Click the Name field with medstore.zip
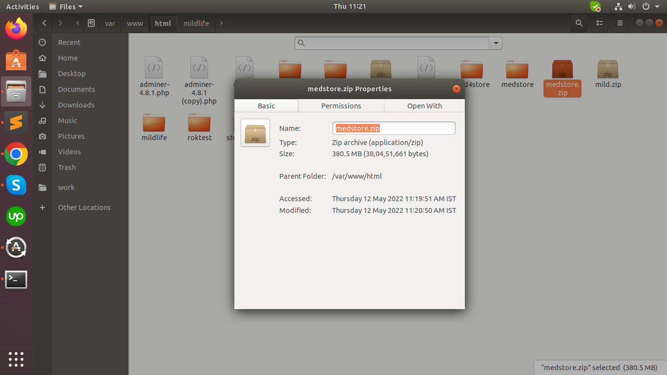The width and height of the screenshot is (667, 375). 394,128
